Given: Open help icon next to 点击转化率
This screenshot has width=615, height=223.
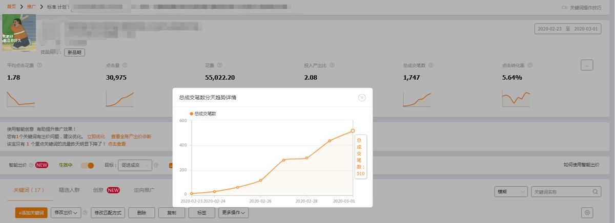Looking at the screenshot, I should (530, 65).
